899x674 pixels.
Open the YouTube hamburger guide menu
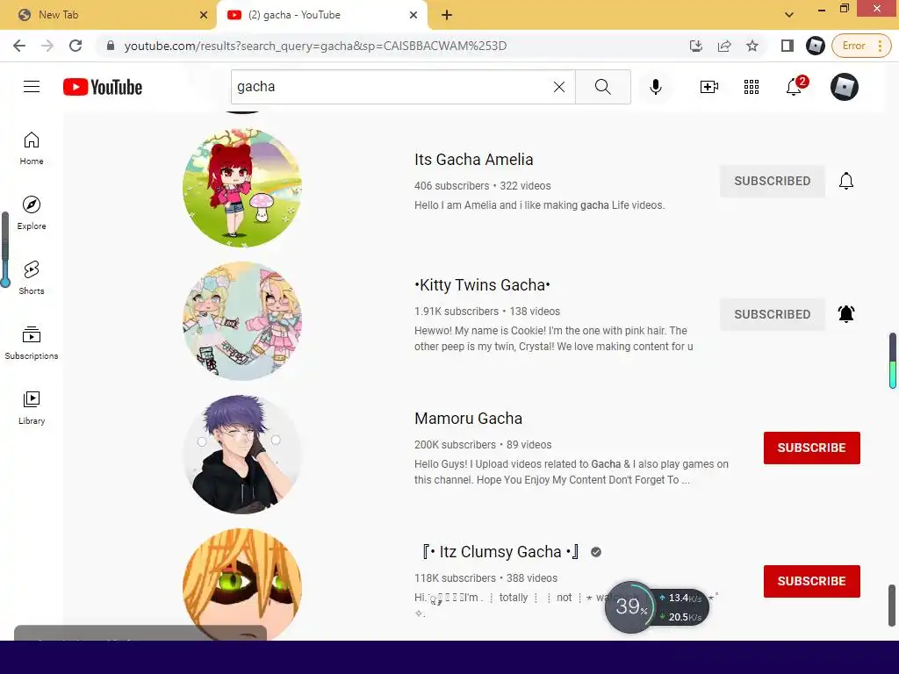32,87
